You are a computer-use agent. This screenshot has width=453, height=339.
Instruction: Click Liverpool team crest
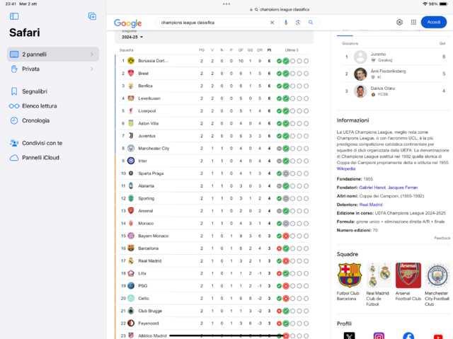pos(131,111)
